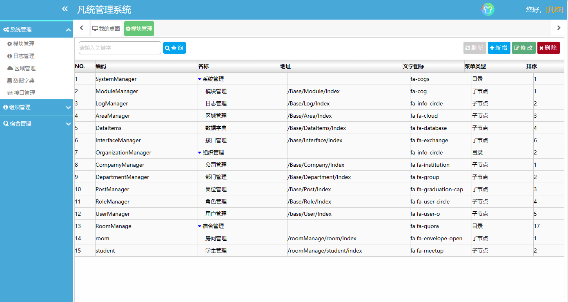Click the 排序 column header
Image resolution: width=568 pixels, height=302 pixels.
tap(545, 66)
